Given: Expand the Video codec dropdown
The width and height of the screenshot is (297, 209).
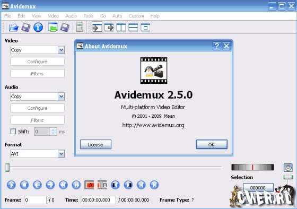Looking at the screenshot, I should [x=61, y=50].
